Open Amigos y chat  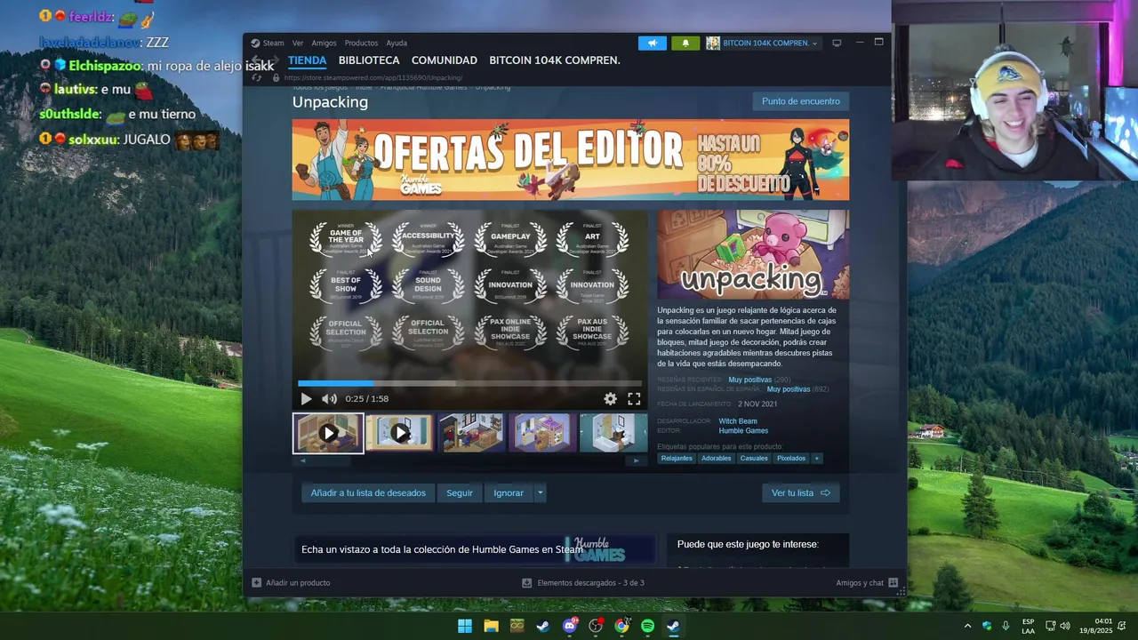coord(867,583)
